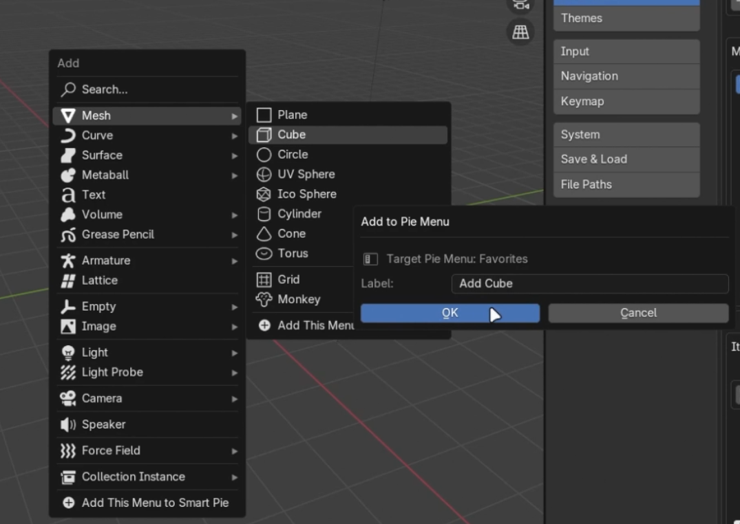Click the Target Pie Menu: Favorites text
This screenshot has height=524, width=740.
tap(457, 259)
